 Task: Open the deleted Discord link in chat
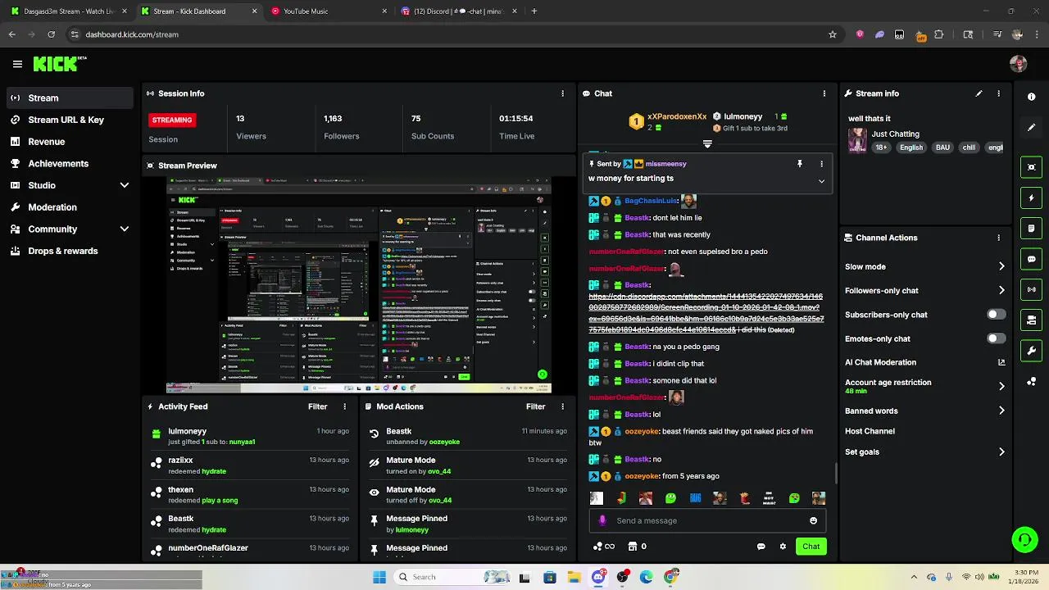(x=706, y=313)
